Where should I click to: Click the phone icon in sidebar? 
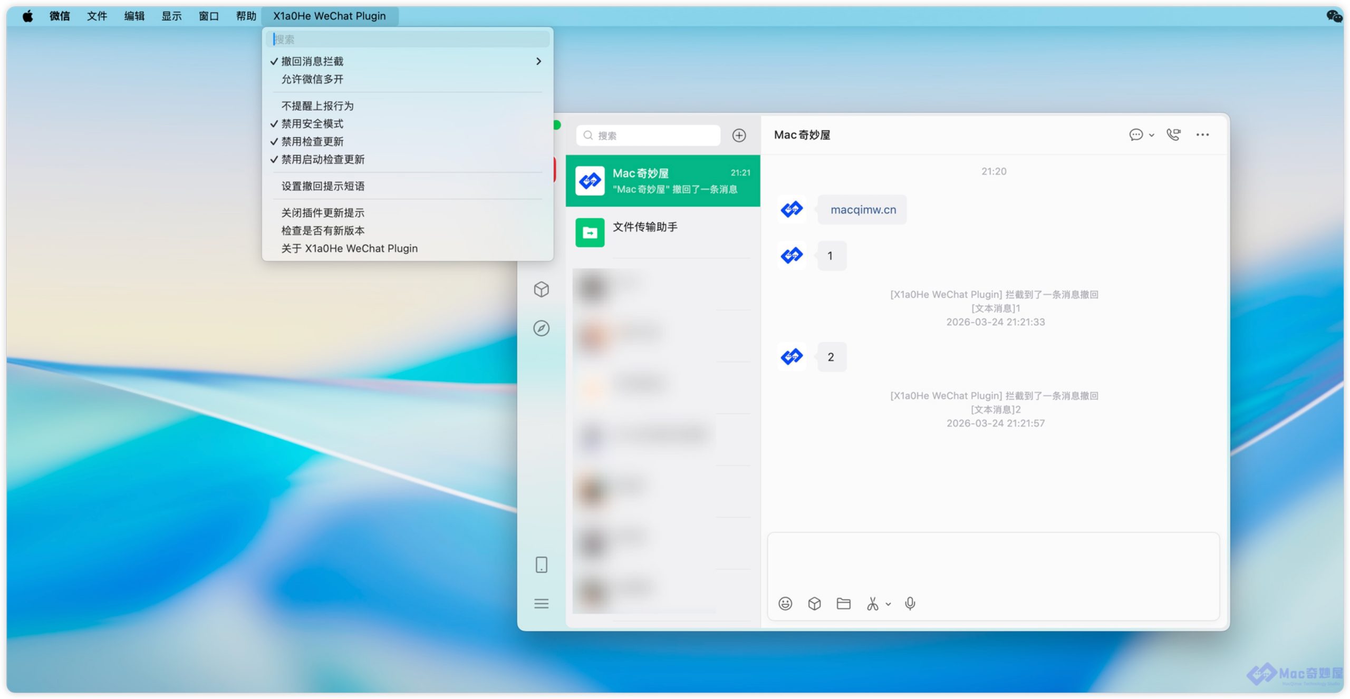pos(541,565)
